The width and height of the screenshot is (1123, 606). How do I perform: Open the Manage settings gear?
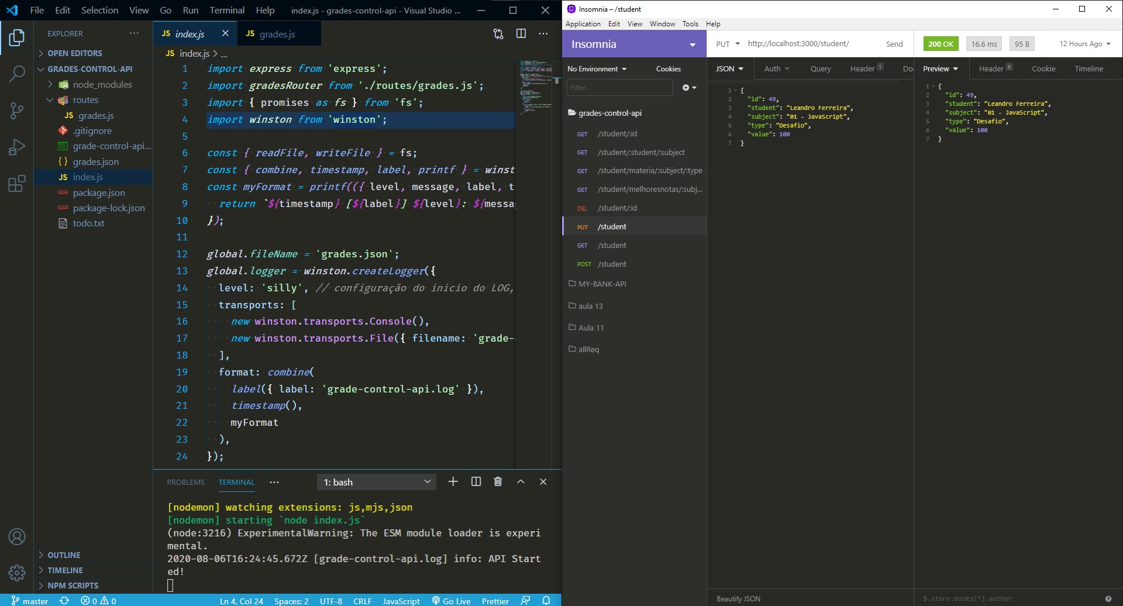(16, 573)
